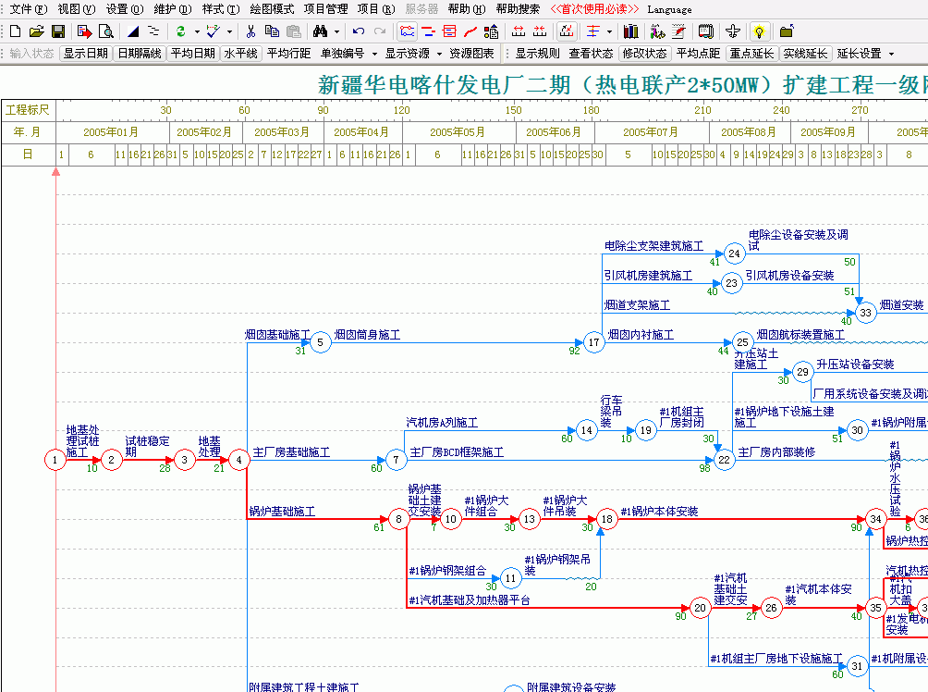
Task: Select node 17 in the network diagram
Action: coord(593,342)
